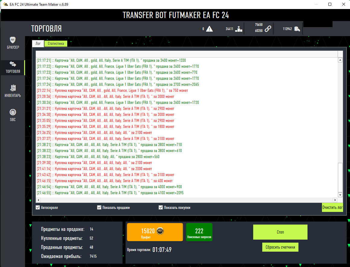
Task: Click the warning triangle icon in header
Action: click(x=209, y=29)
